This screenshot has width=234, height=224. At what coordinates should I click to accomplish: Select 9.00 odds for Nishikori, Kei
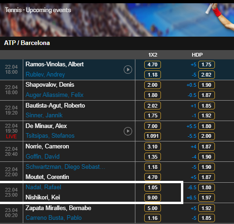coord(153,198)
